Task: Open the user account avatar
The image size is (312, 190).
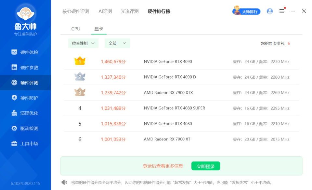Action: tap(270, 11)
